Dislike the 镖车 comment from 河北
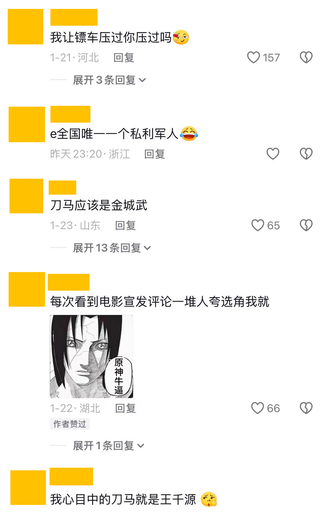The image size is (327, 513). point(306,58)
